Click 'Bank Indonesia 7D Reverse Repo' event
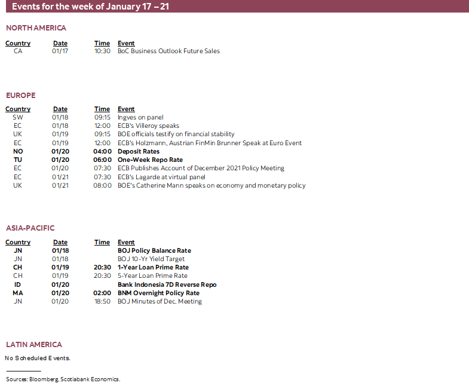Image resolution: width=469 pixels, height=386 pixels. point(167,285)
